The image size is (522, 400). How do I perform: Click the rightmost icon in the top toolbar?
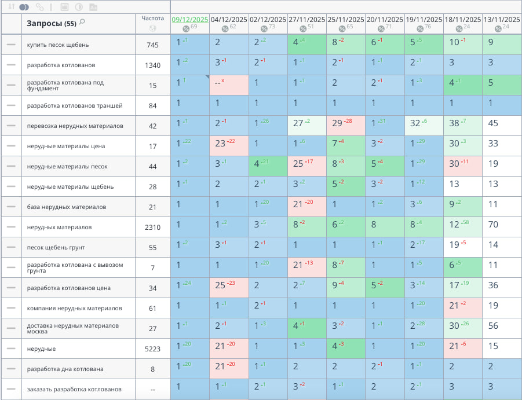pyautogui.click(x=93, y=7)
